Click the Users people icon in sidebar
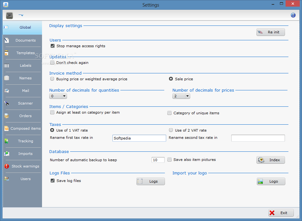Viewport: 302px width, 221px height. point(7,179)
